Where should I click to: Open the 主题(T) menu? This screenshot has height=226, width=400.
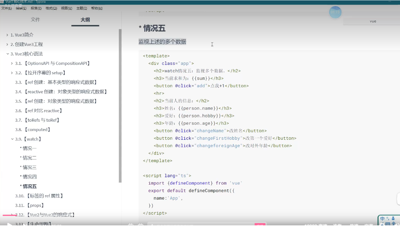[x=81, y=8]
